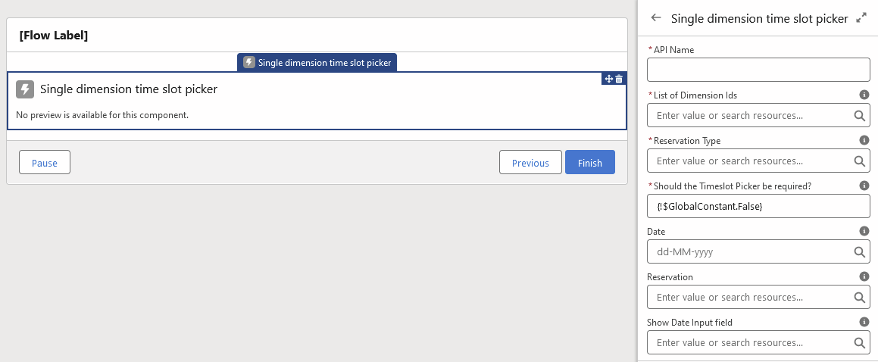Click the Finish button
Screen dimensions: 878x362
589,163
